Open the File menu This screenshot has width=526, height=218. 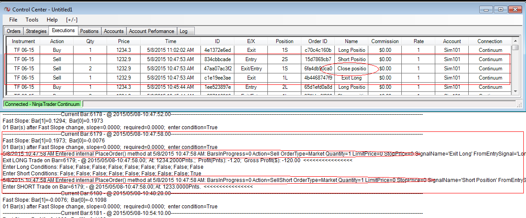[x=13, y=20]
